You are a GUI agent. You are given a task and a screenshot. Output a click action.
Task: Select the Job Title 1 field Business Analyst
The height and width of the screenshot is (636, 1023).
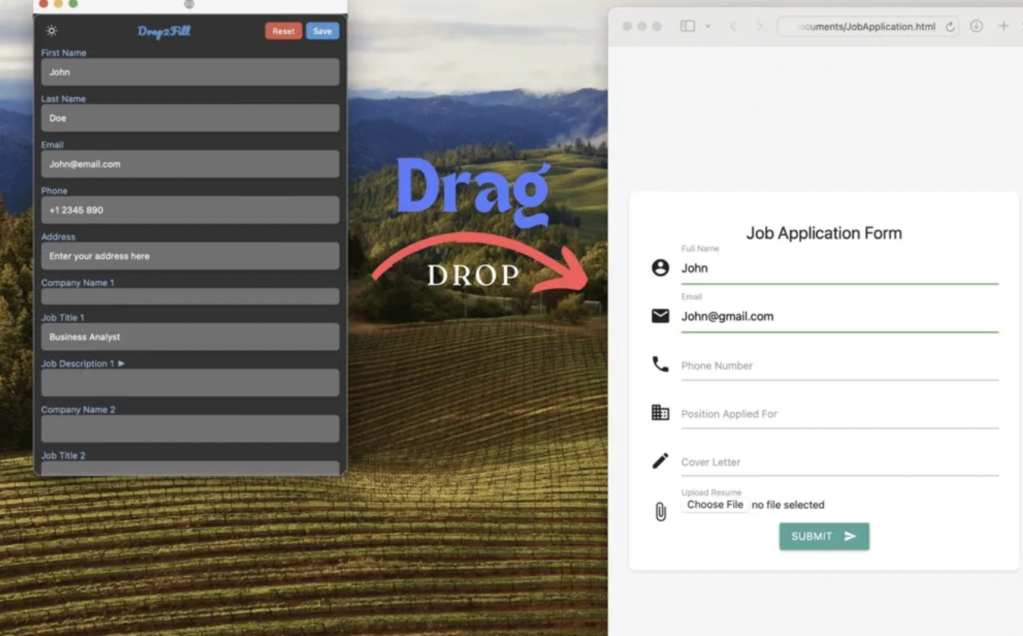(x=190, y=337)
